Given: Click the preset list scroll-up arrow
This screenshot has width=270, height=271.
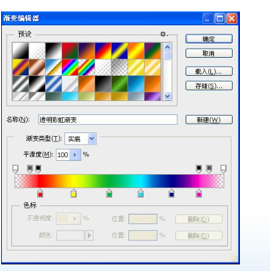Looking at the screenshot, I should coord(168,47).
